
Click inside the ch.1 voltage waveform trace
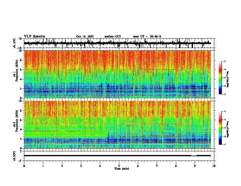pyautogui.click(x=117, y=43)
